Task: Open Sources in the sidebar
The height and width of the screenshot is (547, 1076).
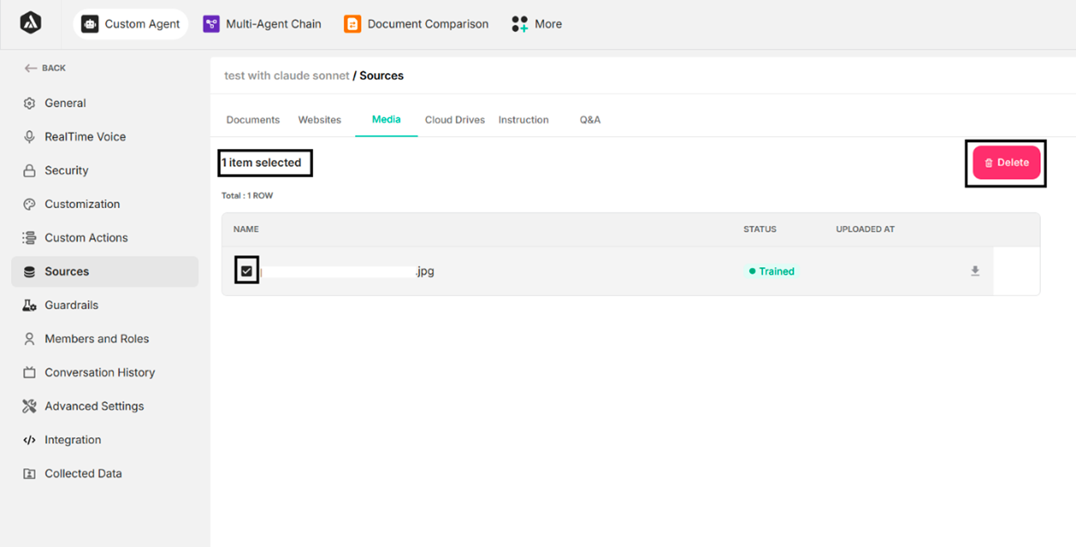Action: pyautogui.click(x=105, y=271)
